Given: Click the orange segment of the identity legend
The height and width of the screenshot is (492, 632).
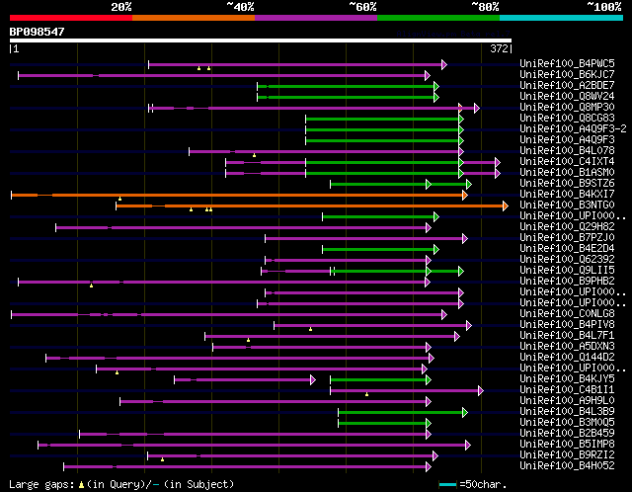Looking at the screenshot, I should (x=194, y=18).
